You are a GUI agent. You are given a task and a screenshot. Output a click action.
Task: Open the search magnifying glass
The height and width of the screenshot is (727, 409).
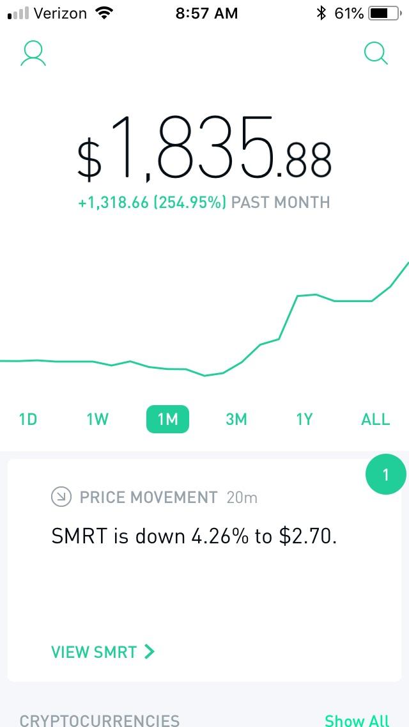pos(376,54)
